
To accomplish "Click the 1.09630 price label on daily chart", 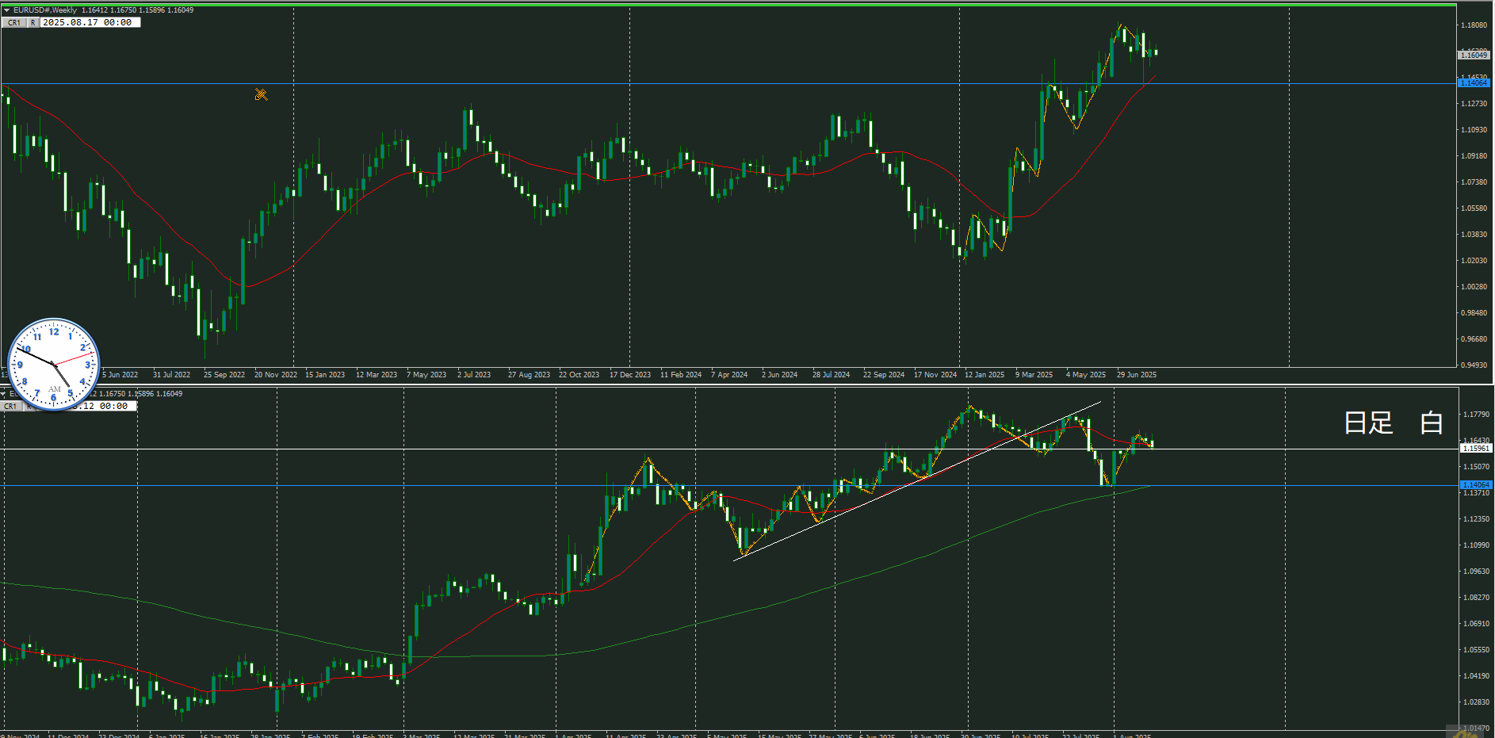I will pyautogui.click(x=1476, y=572).
